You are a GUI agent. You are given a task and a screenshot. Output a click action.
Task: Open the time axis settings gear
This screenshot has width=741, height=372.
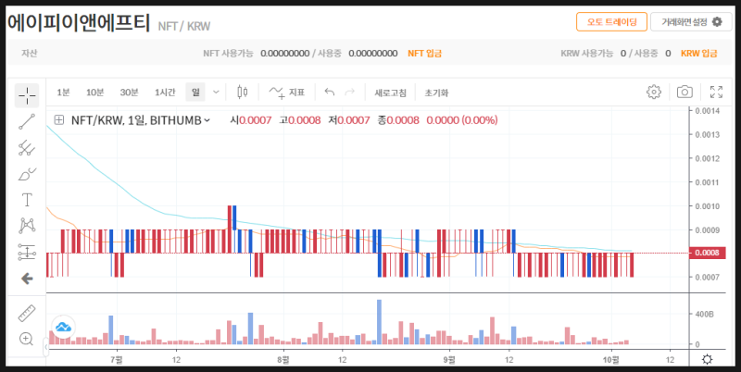pos(707,360)
